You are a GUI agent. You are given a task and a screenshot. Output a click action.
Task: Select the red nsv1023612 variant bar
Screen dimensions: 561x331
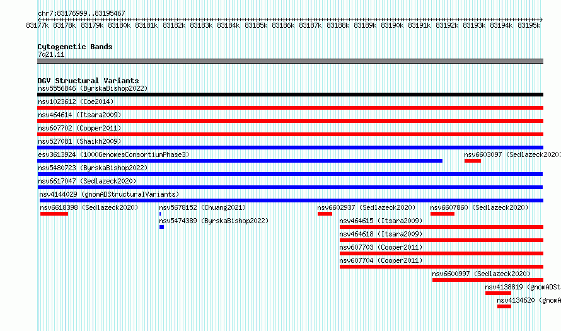(x=290, y=108)
